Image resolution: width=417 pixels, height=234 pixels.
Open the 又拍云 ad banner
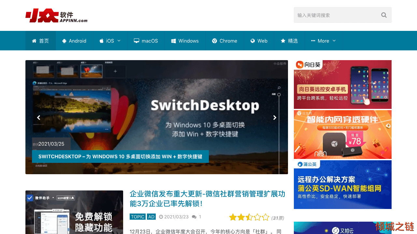point(343,228)
